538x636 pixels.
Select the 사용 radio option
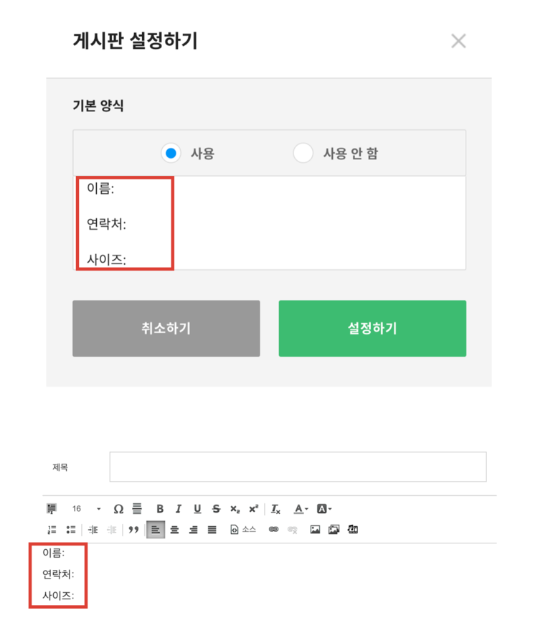tap(171, 154)
